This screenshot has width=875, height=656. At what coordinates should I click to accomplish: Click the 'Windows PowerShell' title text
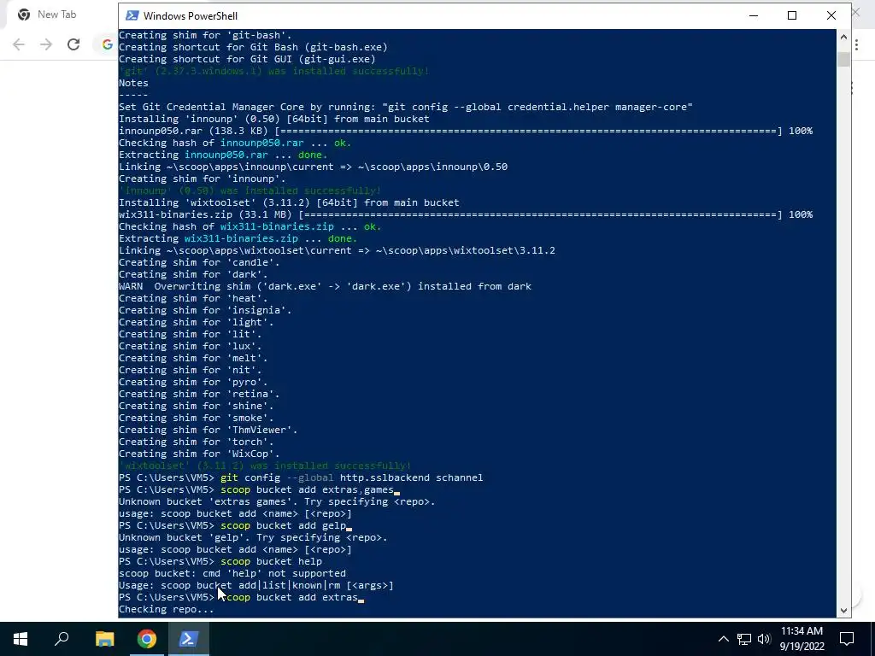coord(191,15)
